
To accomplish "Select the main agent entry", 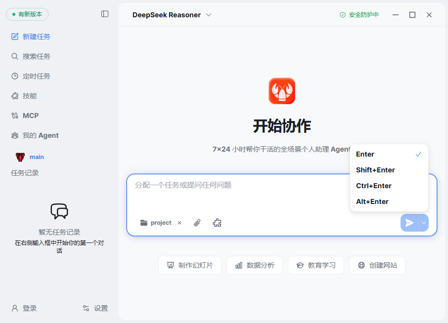I will [30, 157].
